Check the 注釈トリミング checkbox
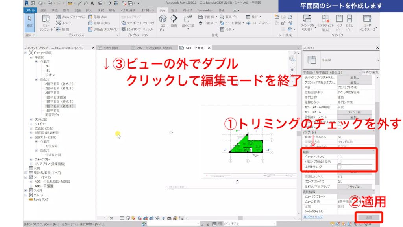 (339, 166)
